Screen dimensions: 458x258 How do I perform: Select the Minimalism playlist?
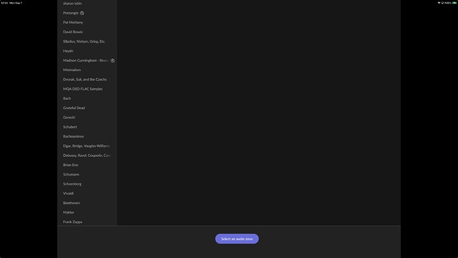tap(72, 70)
